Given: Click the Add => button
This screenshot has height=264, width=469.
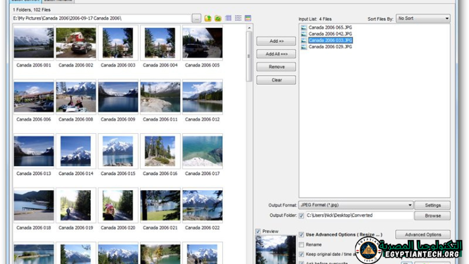Looking at the screenshot, I should pyautogui.click(x=276, y=41).
